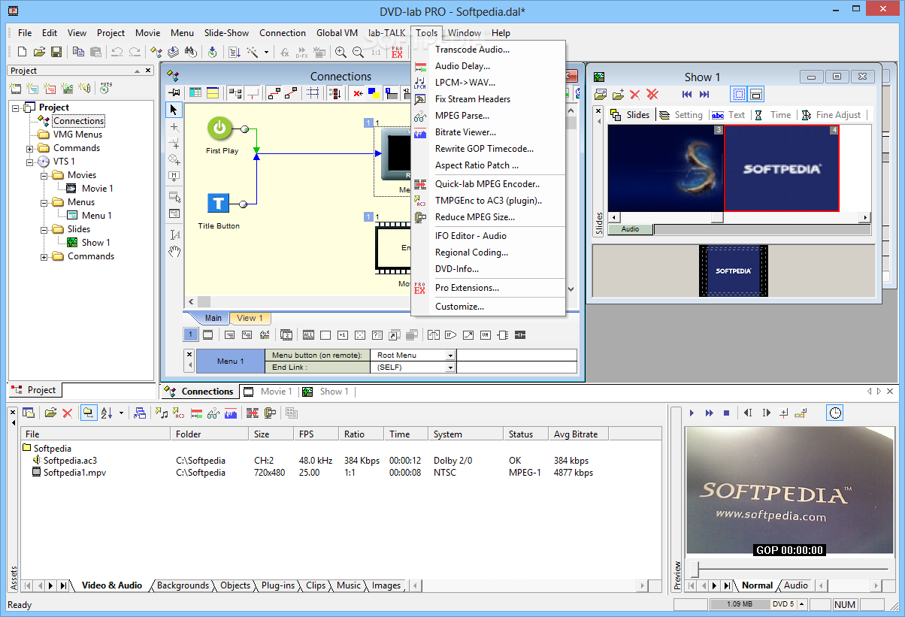Screen dimensions: 905x617
Task: Click the preview position slider handle
Action: click(x=695, y=569)
